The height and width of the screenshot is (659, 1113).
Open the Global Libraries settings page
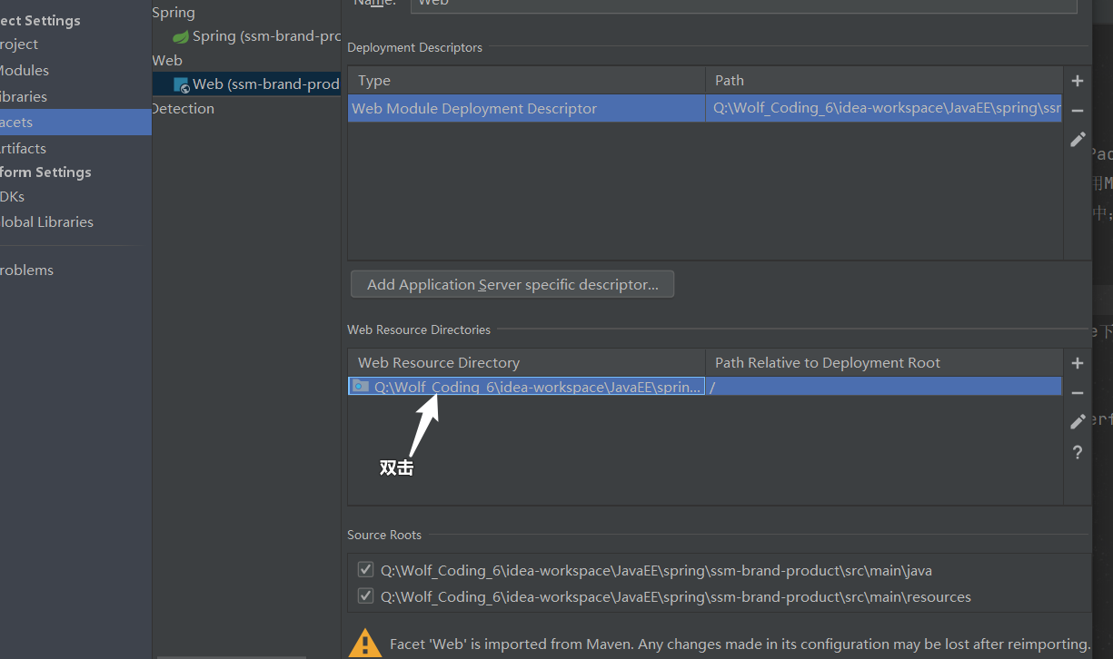[x=47, y=221]
